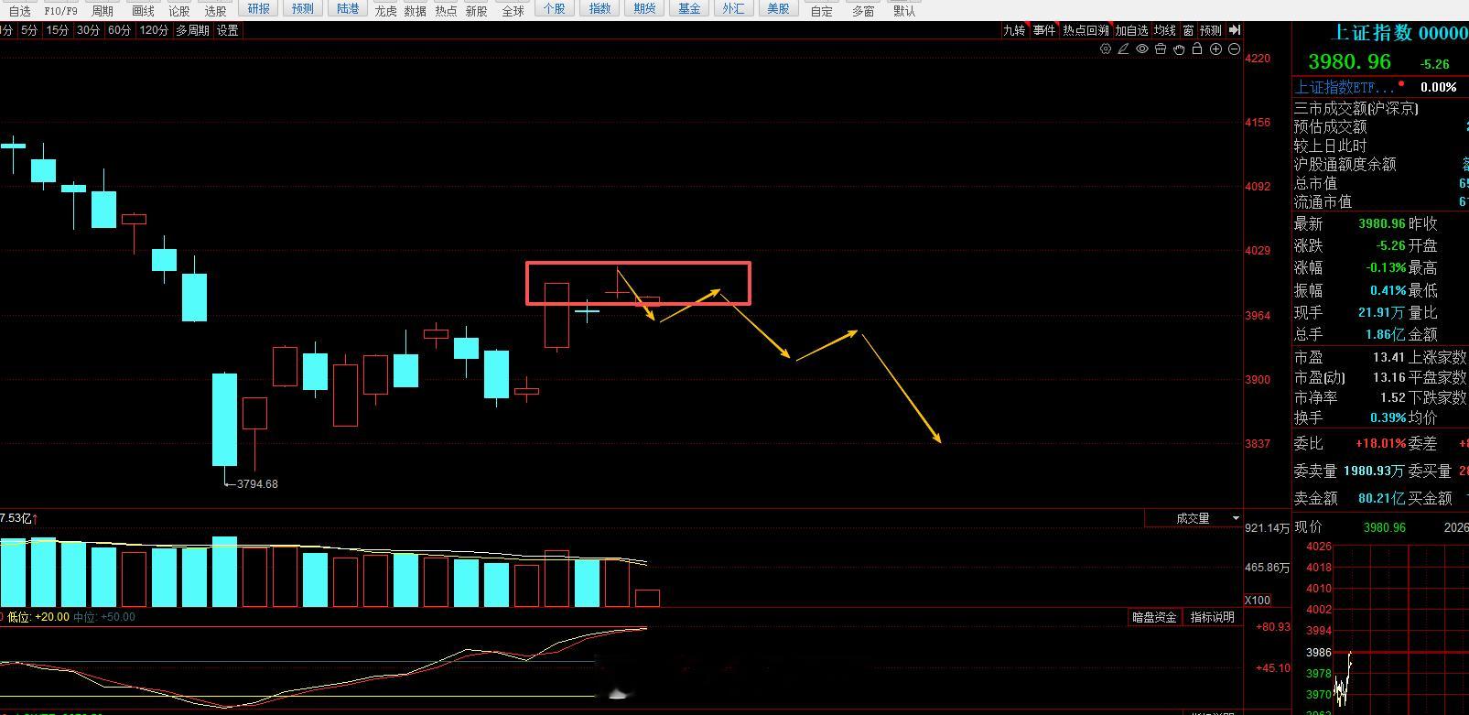Open period 设置 settings tab

point(228,30)
